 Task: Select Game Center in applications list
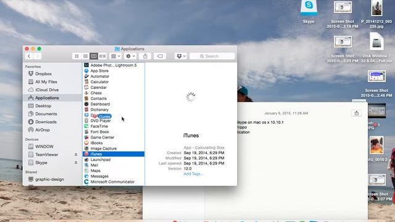coord(114,138)
